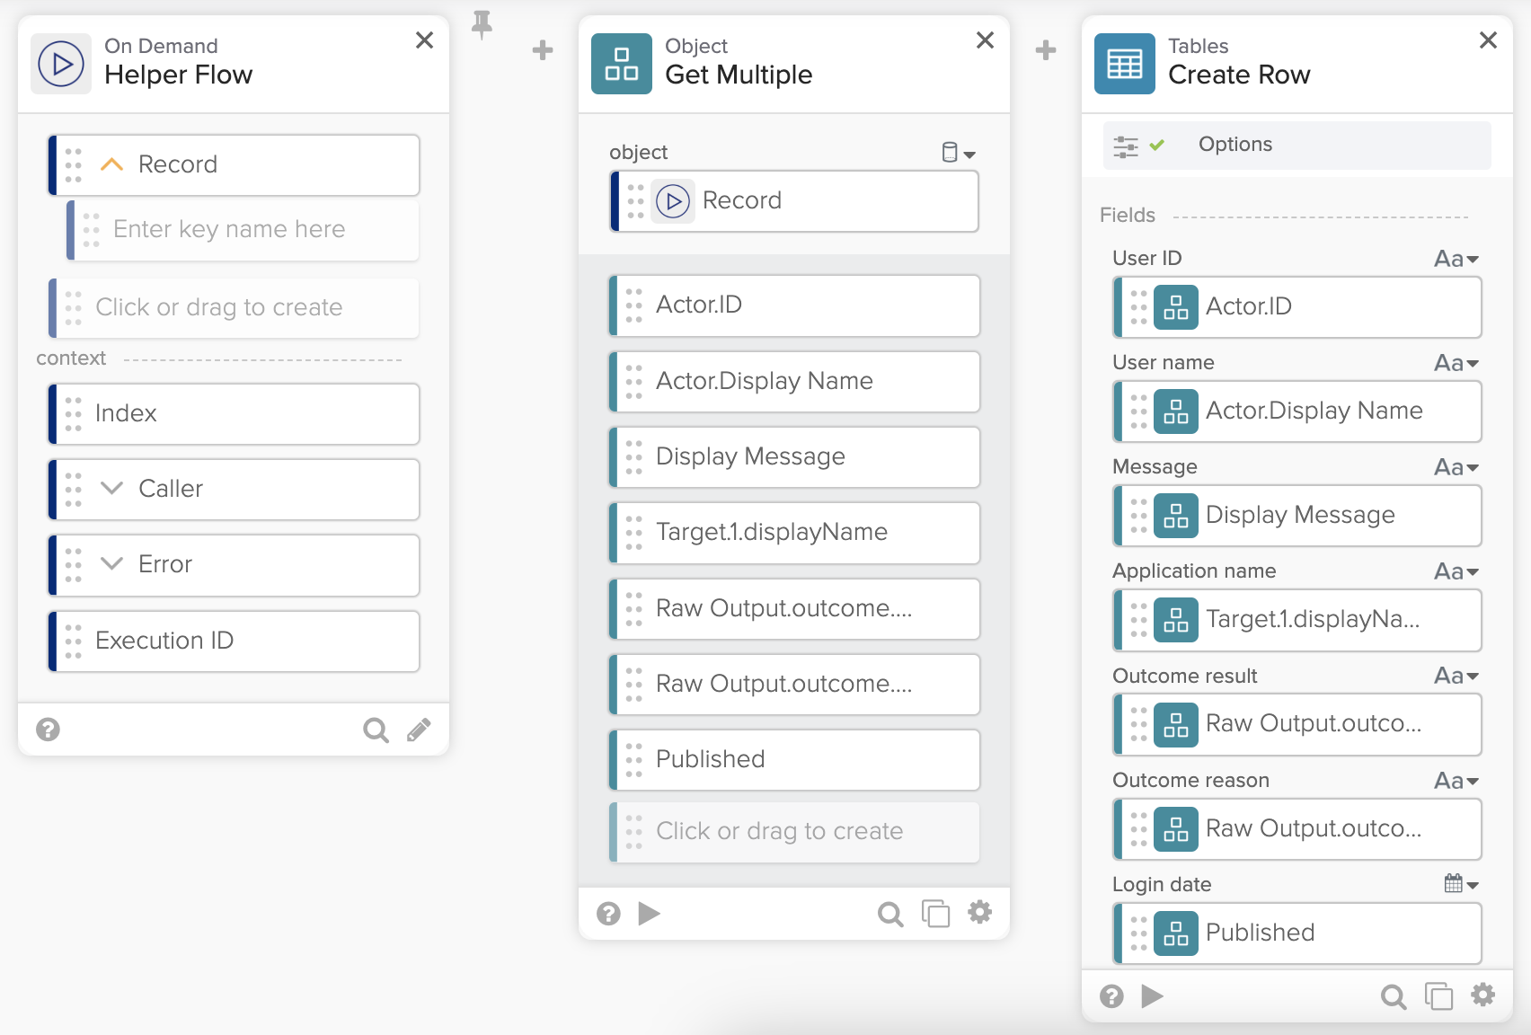
Task: Duplicate the Get Multiple card
Action: (x=935, y=914)
